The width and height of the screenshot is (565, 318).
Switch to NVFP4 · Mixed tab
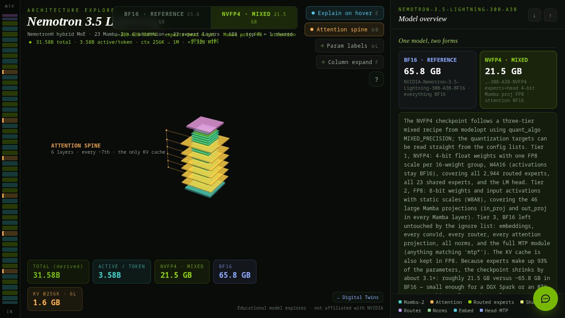(254, 18)
